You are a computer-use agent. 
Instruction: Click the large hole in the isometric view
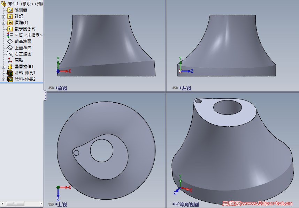click(x=228, y=107)
